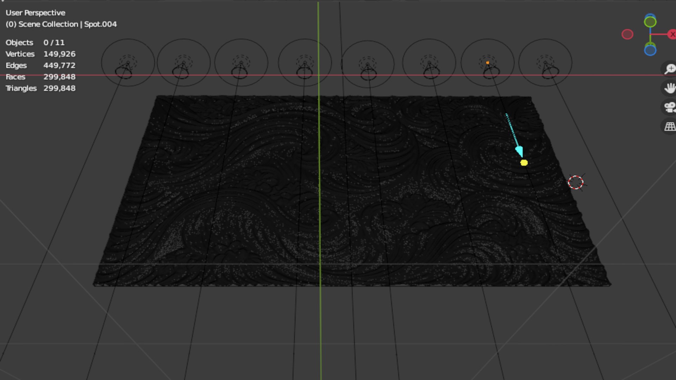676x380 pixels.
Task: Click the red-white 3D cursor
Action: 576,182
